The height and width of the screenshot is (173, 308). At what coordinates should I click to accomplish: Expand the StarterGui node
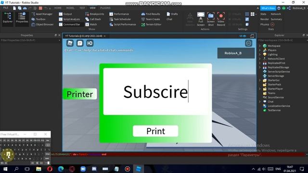coord(260,80)
